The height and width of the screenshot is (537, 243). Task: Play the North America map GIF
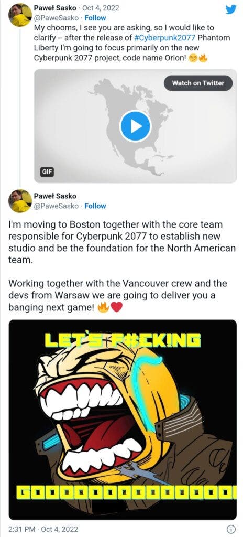pyautogui.click(x=135, y=126)
